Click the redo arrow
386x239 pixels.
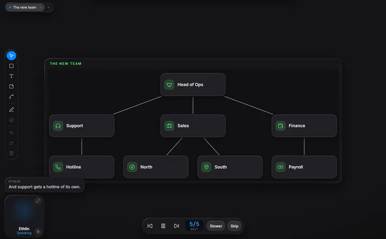coord(11,143)
